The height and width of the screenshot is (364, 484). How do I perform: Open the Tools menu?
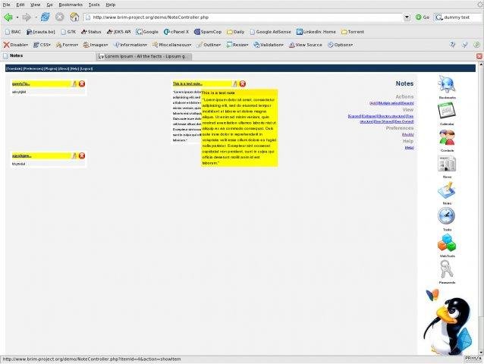coord(94,5)
